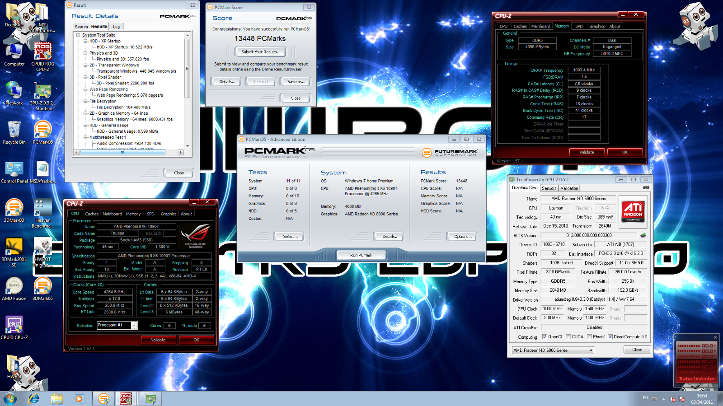The width and height of the screenshot is (723, 406).
Task: Open the Network desktop icon
Action: [x=14, y=94]
